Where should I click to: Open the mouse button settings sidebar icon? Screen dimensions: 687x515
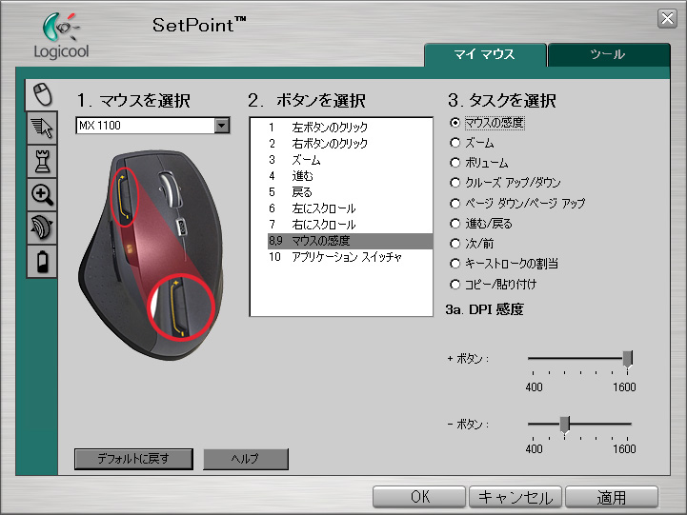(42, 95)
